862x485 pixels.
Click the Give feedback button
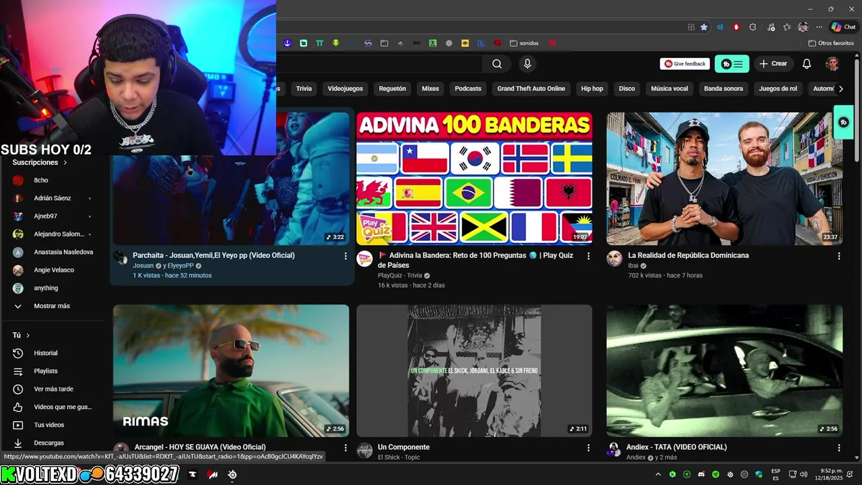(686, 64)
